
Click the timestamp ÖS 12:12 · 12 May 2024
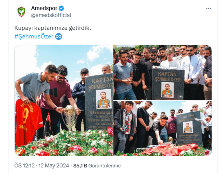click(42, 166)
